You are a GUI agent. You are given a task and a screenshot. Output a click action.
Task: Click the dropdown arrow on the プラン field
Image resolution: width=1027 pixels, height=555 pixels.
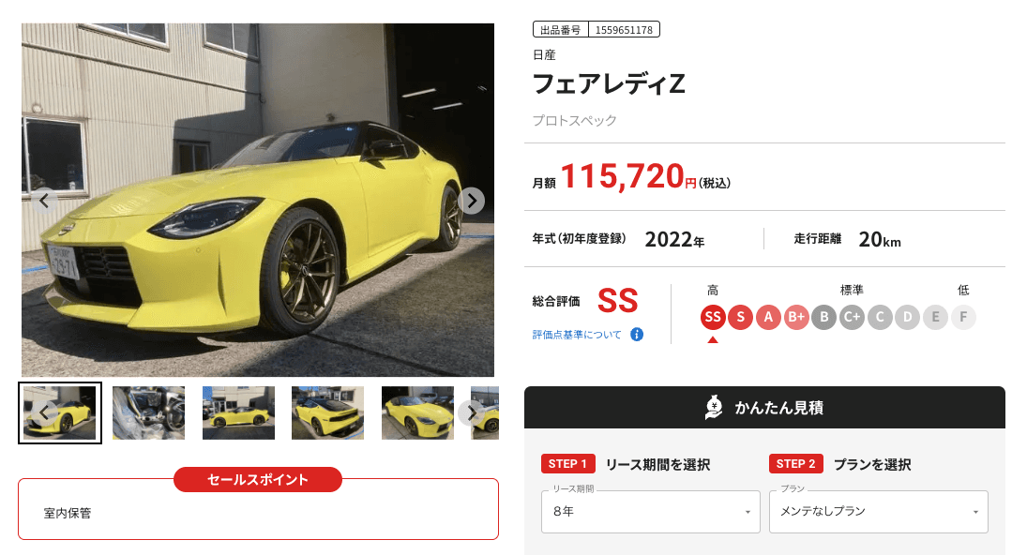click(x=975, y=512)
